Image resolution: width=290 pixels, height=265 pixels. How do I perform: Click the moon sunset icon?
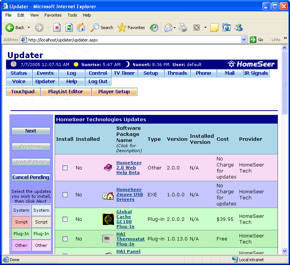[x=128, y=64]
